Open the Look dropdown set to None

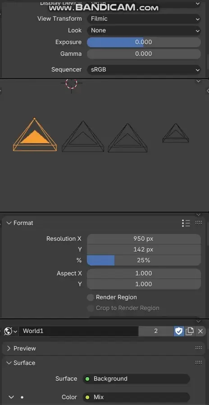pyautogui.click(x=144, y=31)
